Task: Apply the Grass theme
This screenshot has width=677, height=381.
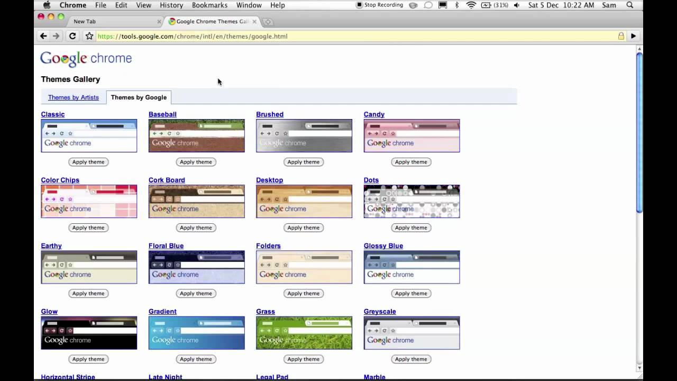Action: (304, 359)
